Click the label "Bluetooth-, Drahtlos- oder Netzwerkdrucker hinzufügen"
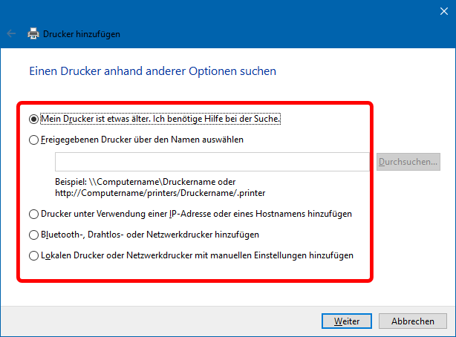The image size is (456, 337). pos(150,235)
